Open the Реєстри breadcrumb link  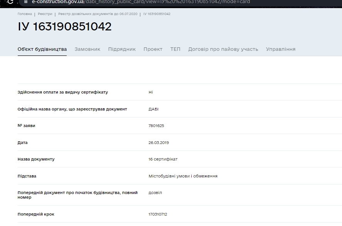click(x=45, y=14)
